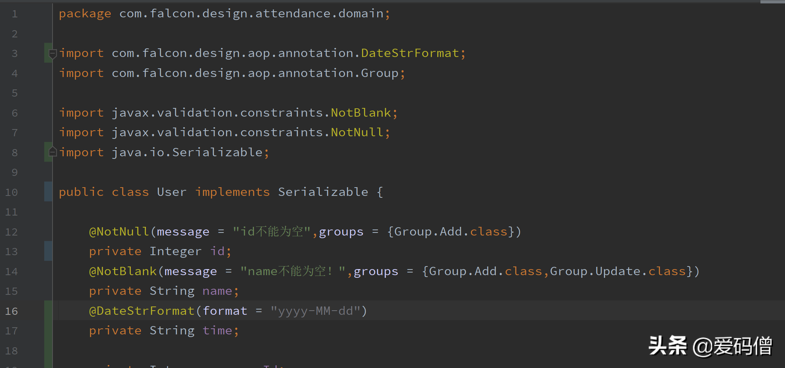
Task: Click the name field on line 15
Action: [x=217, y=291]
